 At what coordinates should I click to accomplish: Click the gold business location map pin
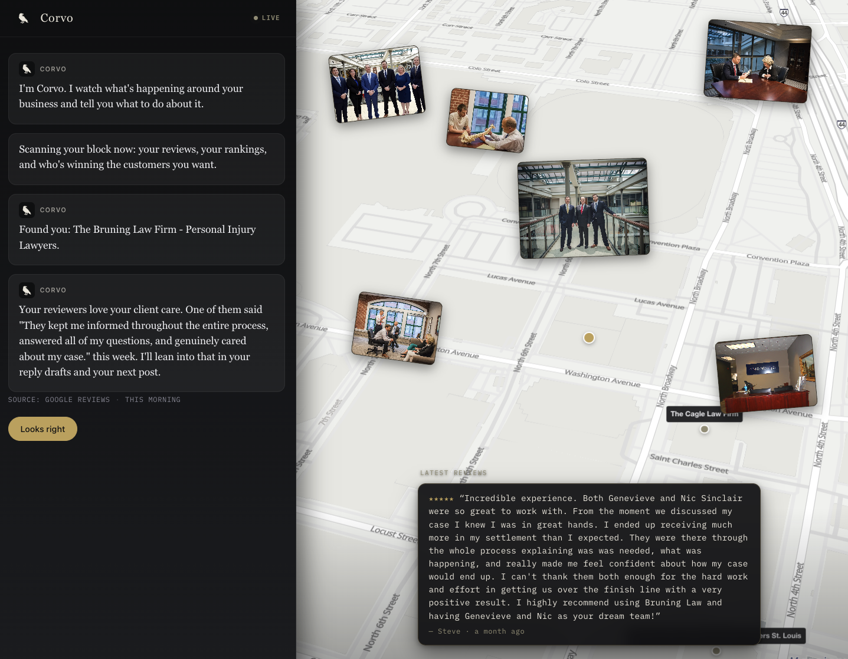coord(589,338)
